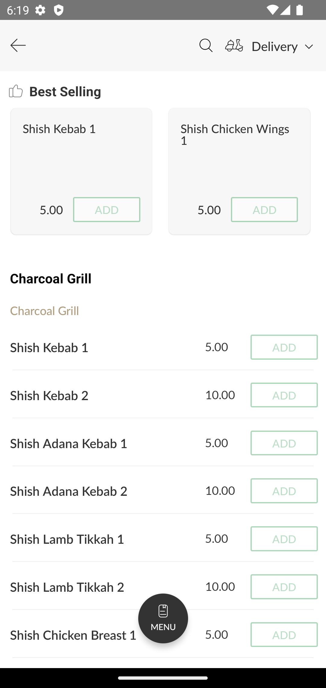Select the Charcoal Grill subcategory label
The height and width of the screenshot is (688, 326).
click(44, 311)
